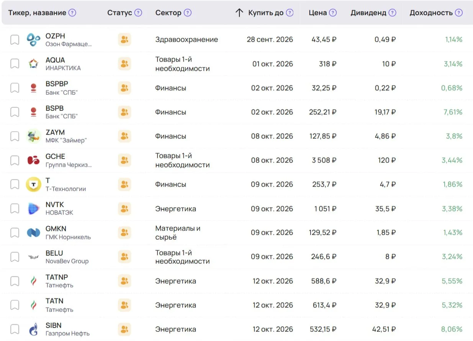Sort by Сектор column header

pos(168,13)
